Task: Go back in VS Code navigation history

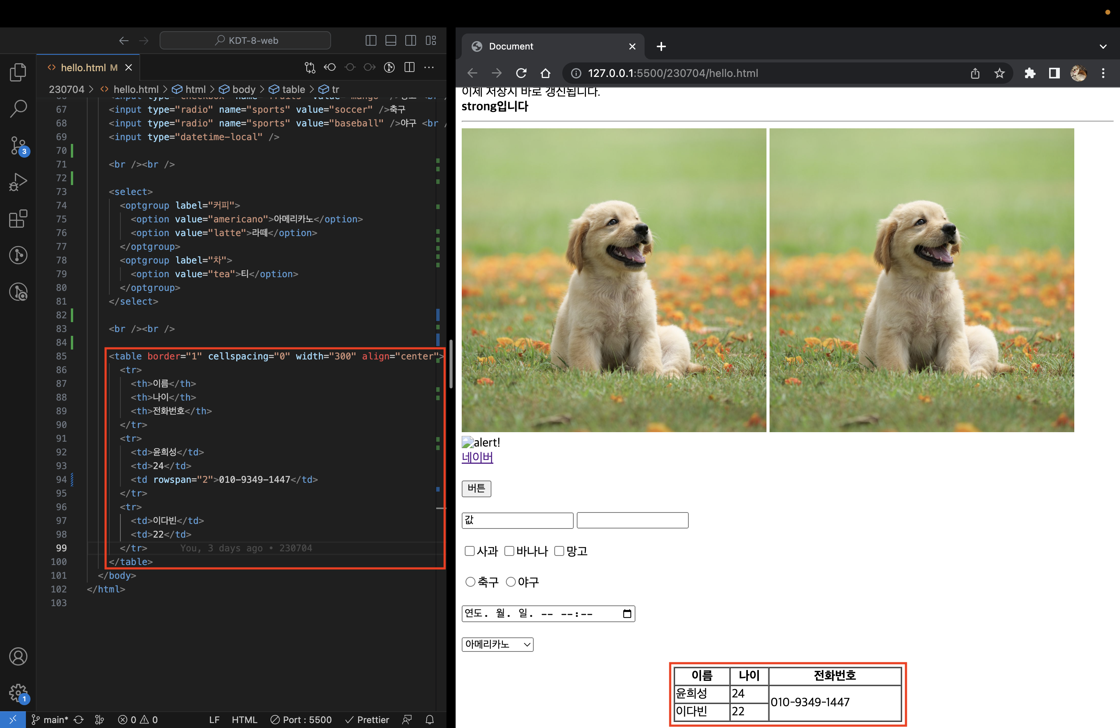Action: 124,40
